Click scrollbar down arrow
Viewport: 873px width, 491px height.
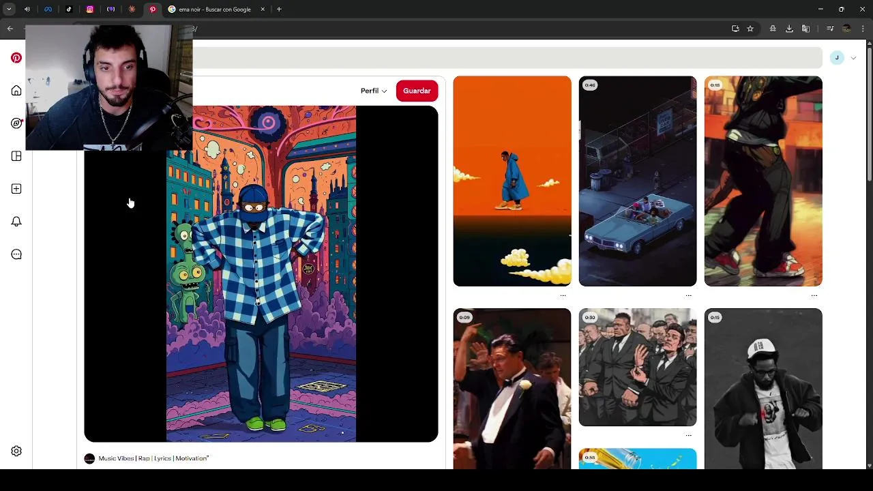869,465
